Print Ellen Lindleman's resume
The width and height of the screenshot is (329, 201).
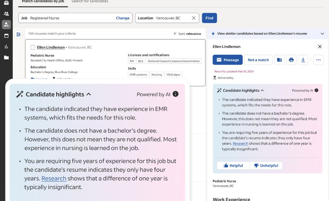click(x=291, y=60)
